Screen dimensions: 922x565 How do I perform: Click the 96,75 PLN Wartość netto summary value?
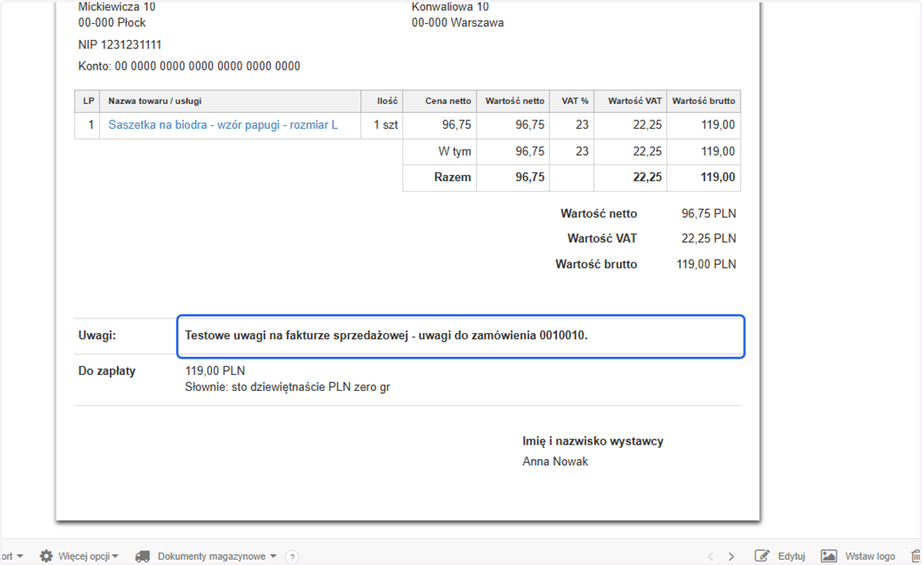click(708, 213)
